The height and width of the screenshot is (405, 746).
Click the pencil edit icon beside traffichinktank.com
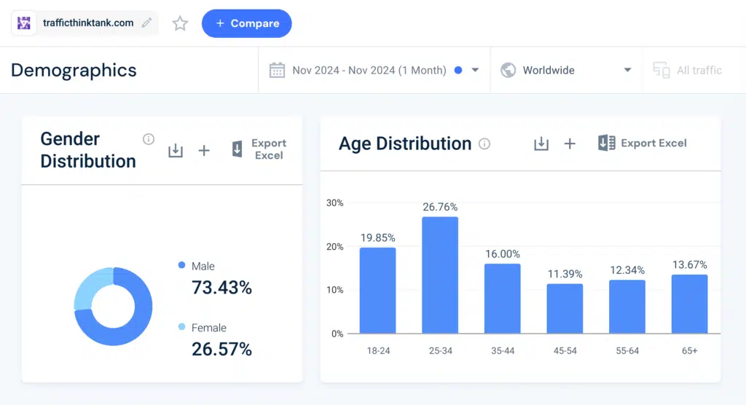(x=147, y=23)
